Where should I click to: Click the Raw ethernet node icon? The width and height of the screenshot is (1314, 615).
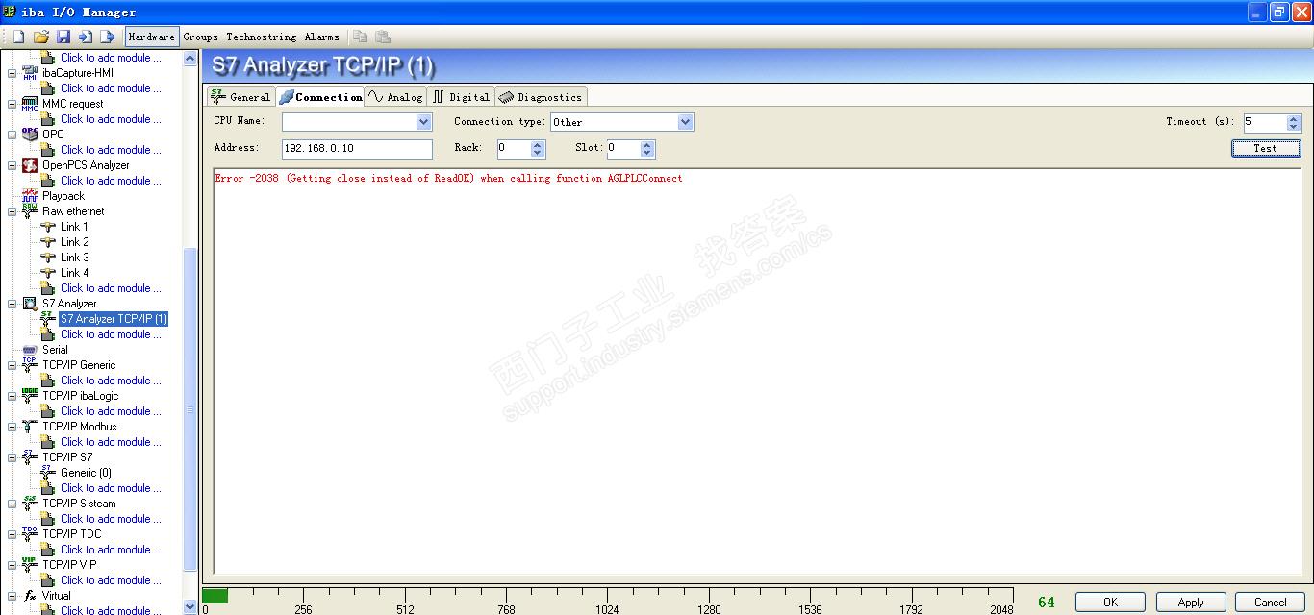click(x=30, y=211)
